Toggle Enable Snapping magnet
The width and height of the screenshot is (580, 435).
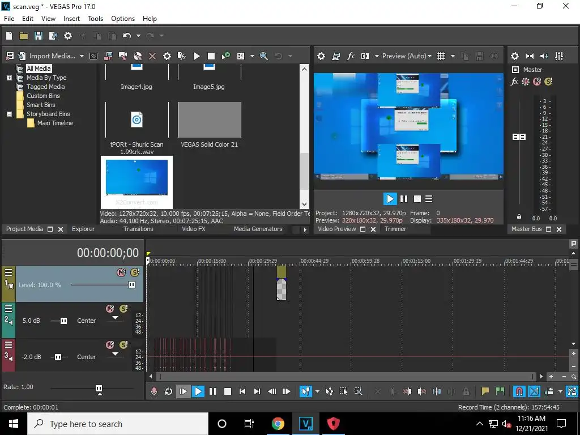[x=519, y=391]
